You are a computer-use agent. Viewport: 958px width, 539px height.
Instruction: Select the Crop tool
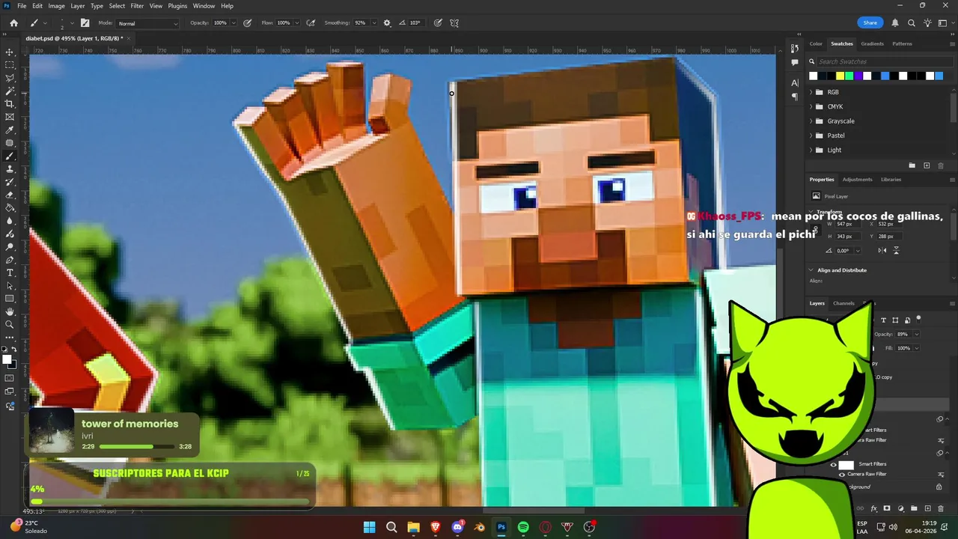pyautogui.click(x=10, y=104)
